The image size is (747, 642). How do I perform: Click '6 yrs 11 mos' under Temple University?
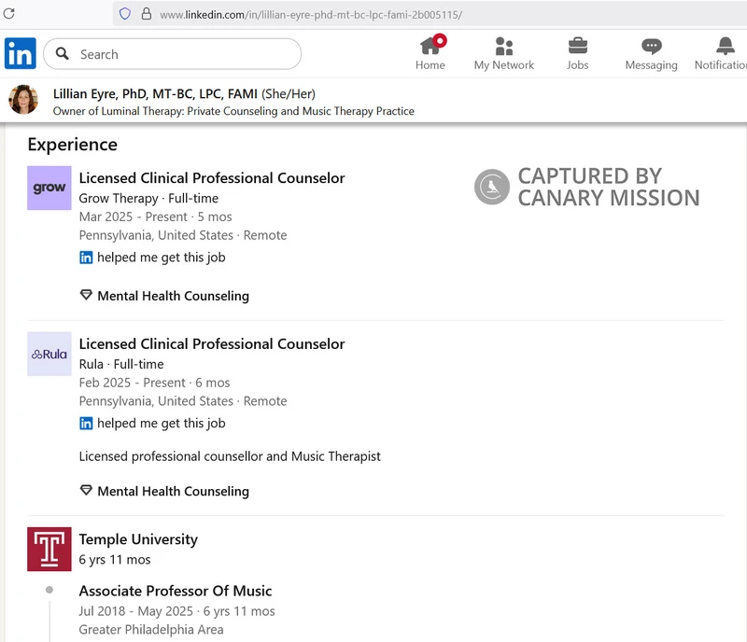pos(114,560)
